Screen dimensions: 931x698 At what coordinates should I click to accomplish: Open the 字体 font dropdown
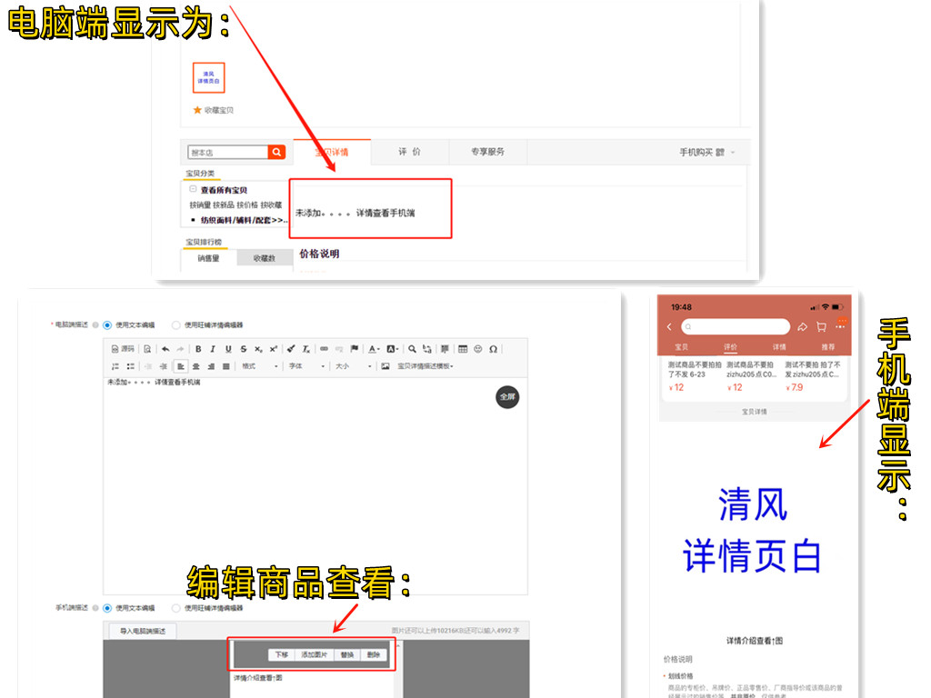tap(305, 366)
